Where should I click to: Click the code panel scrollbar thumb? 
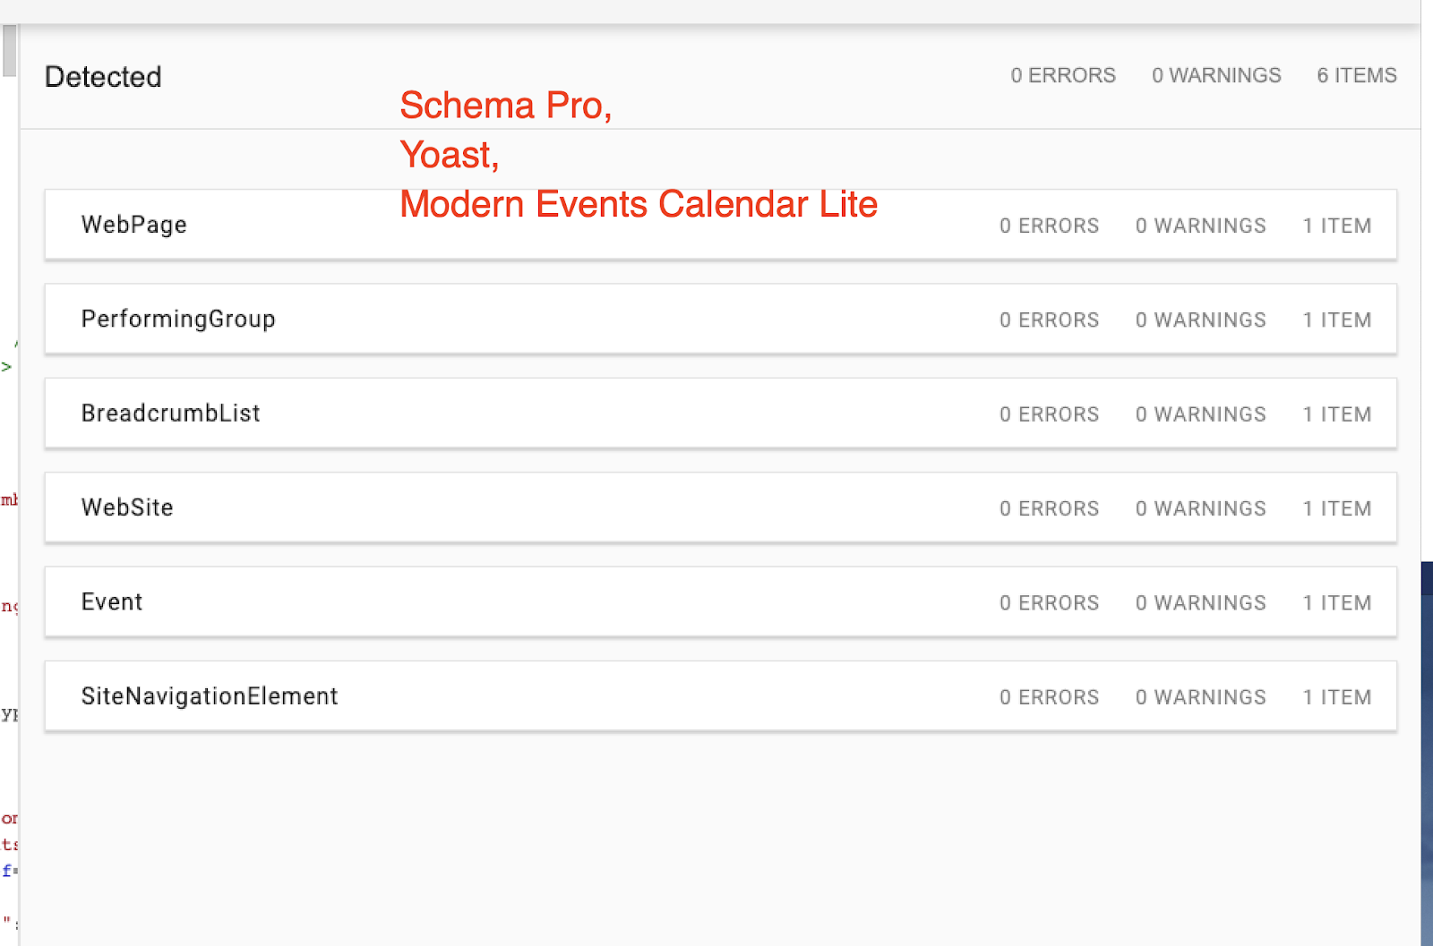coord(9,50)
